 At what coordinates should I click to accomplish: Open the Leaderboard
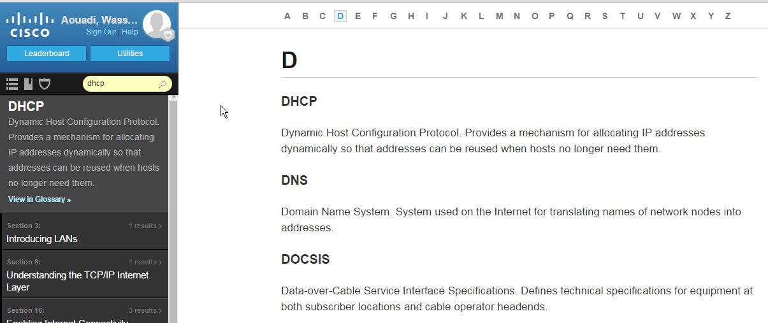coord(47,54)
